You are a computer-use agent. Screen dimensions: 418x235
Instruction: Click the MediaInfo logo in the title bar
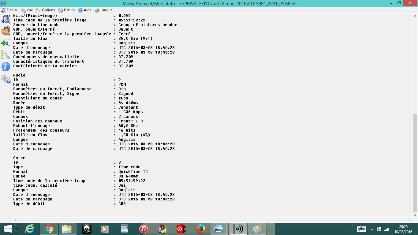click(x=3, y=3)
